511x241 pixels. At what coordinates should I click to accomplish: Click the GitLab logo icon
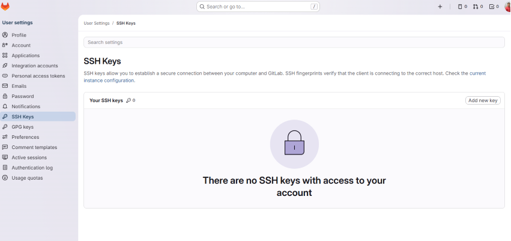(5, 7)
